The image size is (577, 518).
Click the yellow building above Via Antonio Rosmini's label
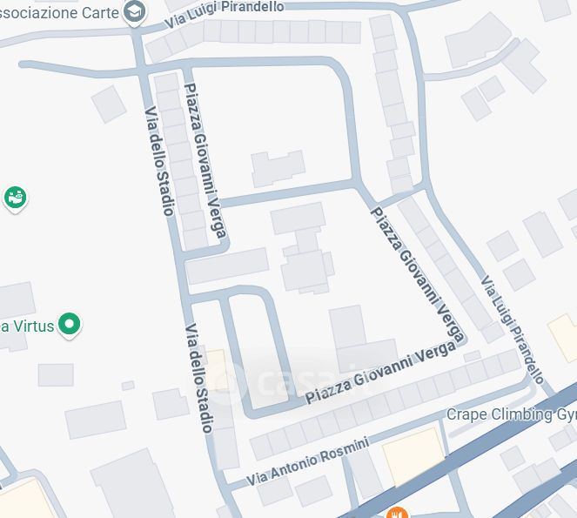click(x=217, y=370)
